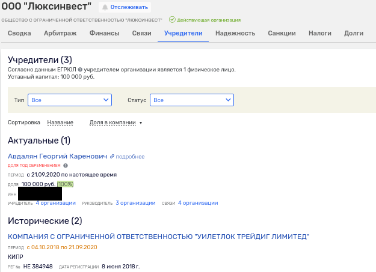Screen dimensions: 376x272
Task: Click the bell icon next to Отслеживать
Action: point(105,7)
